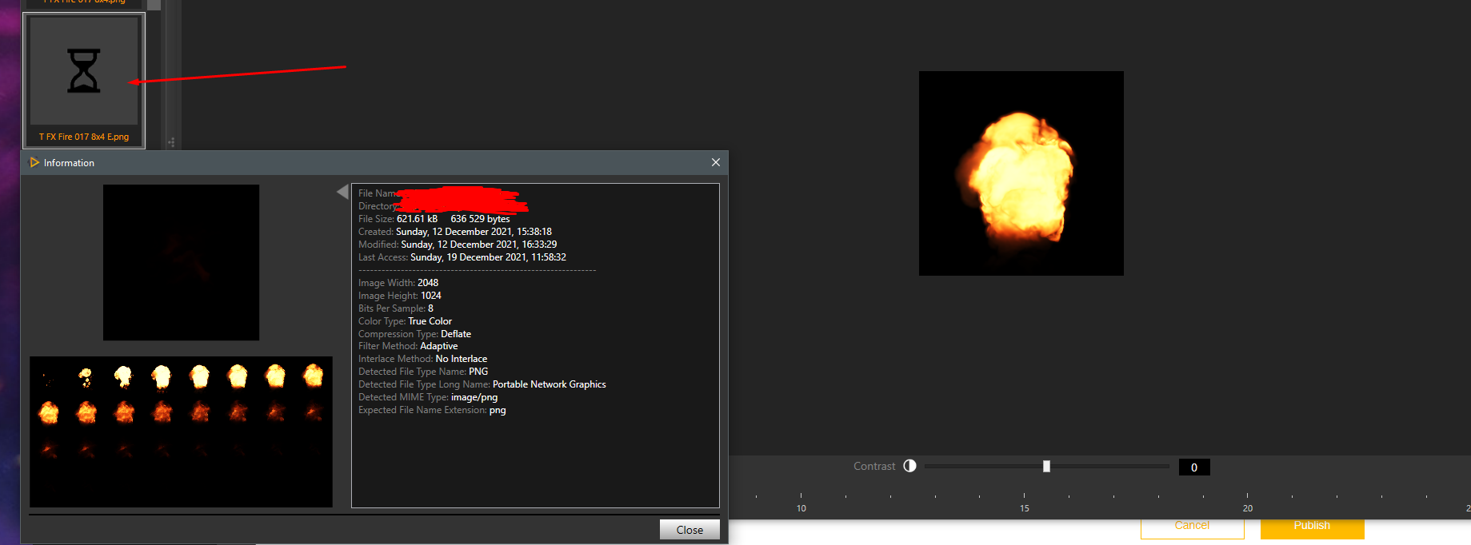
Task: Click the 'Created: Sunday, 12 December 2021' line
Action: pyautogui.click(x=455, y=232)
